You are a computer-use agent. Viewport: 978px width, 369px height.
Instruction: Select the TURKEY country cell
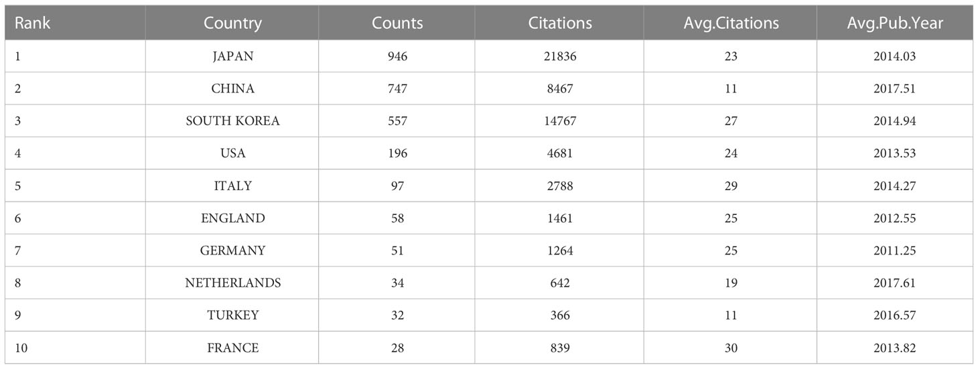tap(232, 315)
